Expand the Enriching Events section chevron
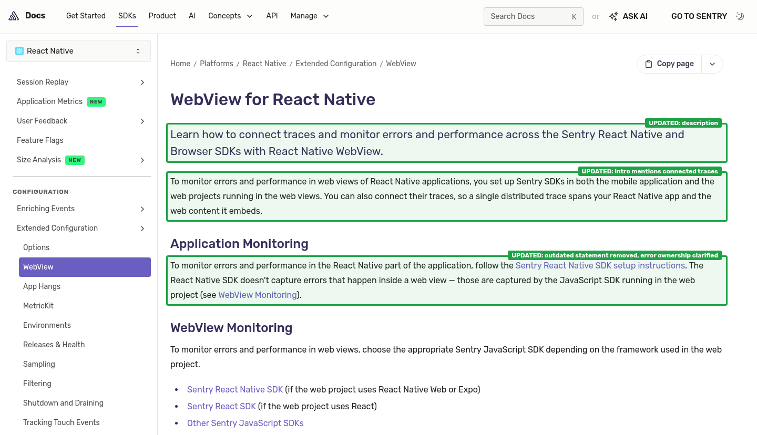This screenshot has width=757, height=435. pos(142,209)
